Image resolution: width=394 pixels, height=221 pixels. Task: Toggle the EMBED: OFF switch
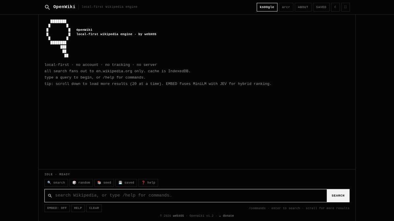pos(57,208)
